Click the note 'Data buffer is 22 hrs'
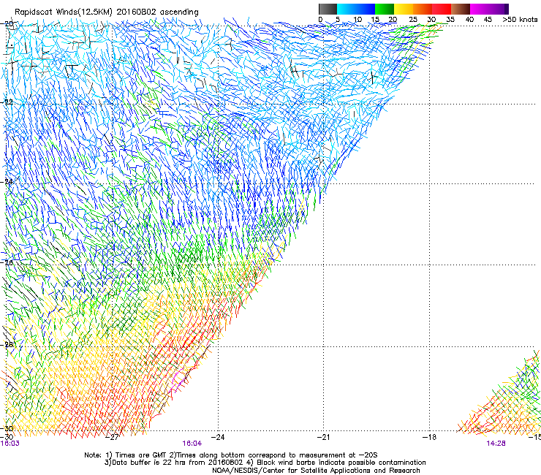Viewport: 541px width, 475px height. click(x=148, y=463)
